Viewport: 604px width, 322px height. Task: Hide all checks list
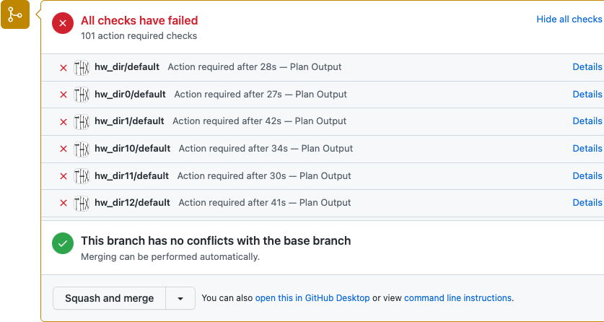coord(569,19)
